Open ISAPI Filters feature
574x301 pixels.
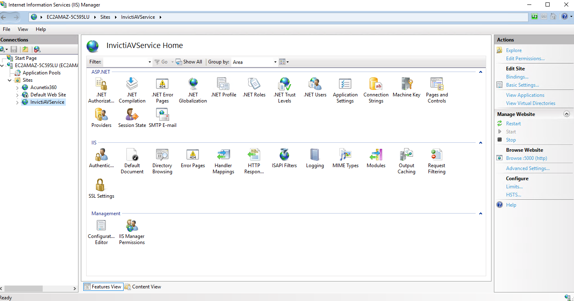(285, 158)
